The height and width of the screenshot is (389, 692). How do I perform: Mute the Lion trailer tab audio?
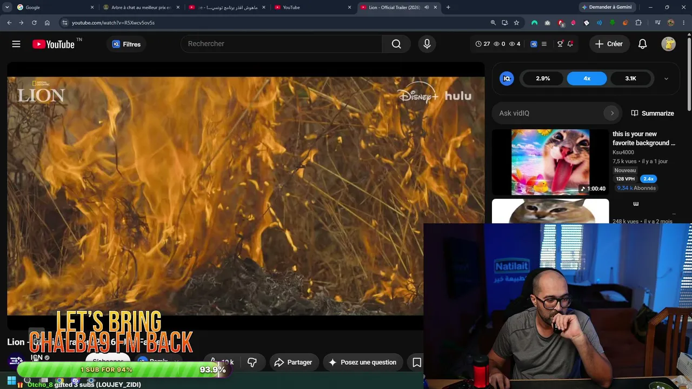tap(427, 8)
